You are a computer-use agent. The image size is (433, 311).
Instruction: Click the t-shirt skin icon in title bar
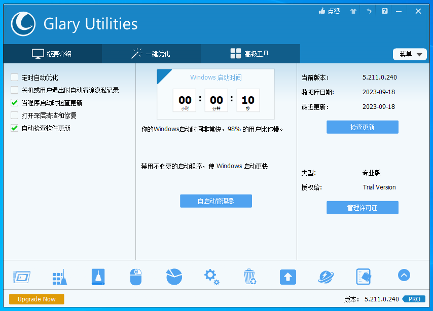(353, 11)
